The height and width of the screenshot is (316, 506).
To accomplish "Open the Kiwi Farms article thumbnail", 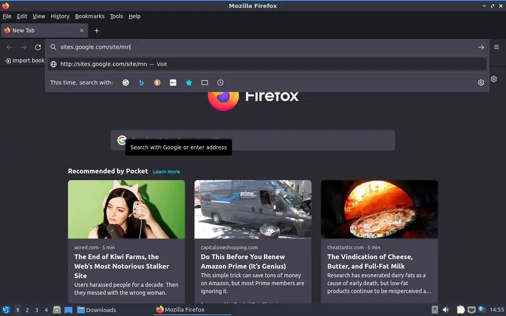I will coord(126,209).
